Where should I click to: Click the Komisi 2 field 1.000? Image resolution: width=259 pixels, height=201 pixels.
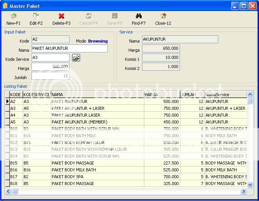tap(161, 66)
